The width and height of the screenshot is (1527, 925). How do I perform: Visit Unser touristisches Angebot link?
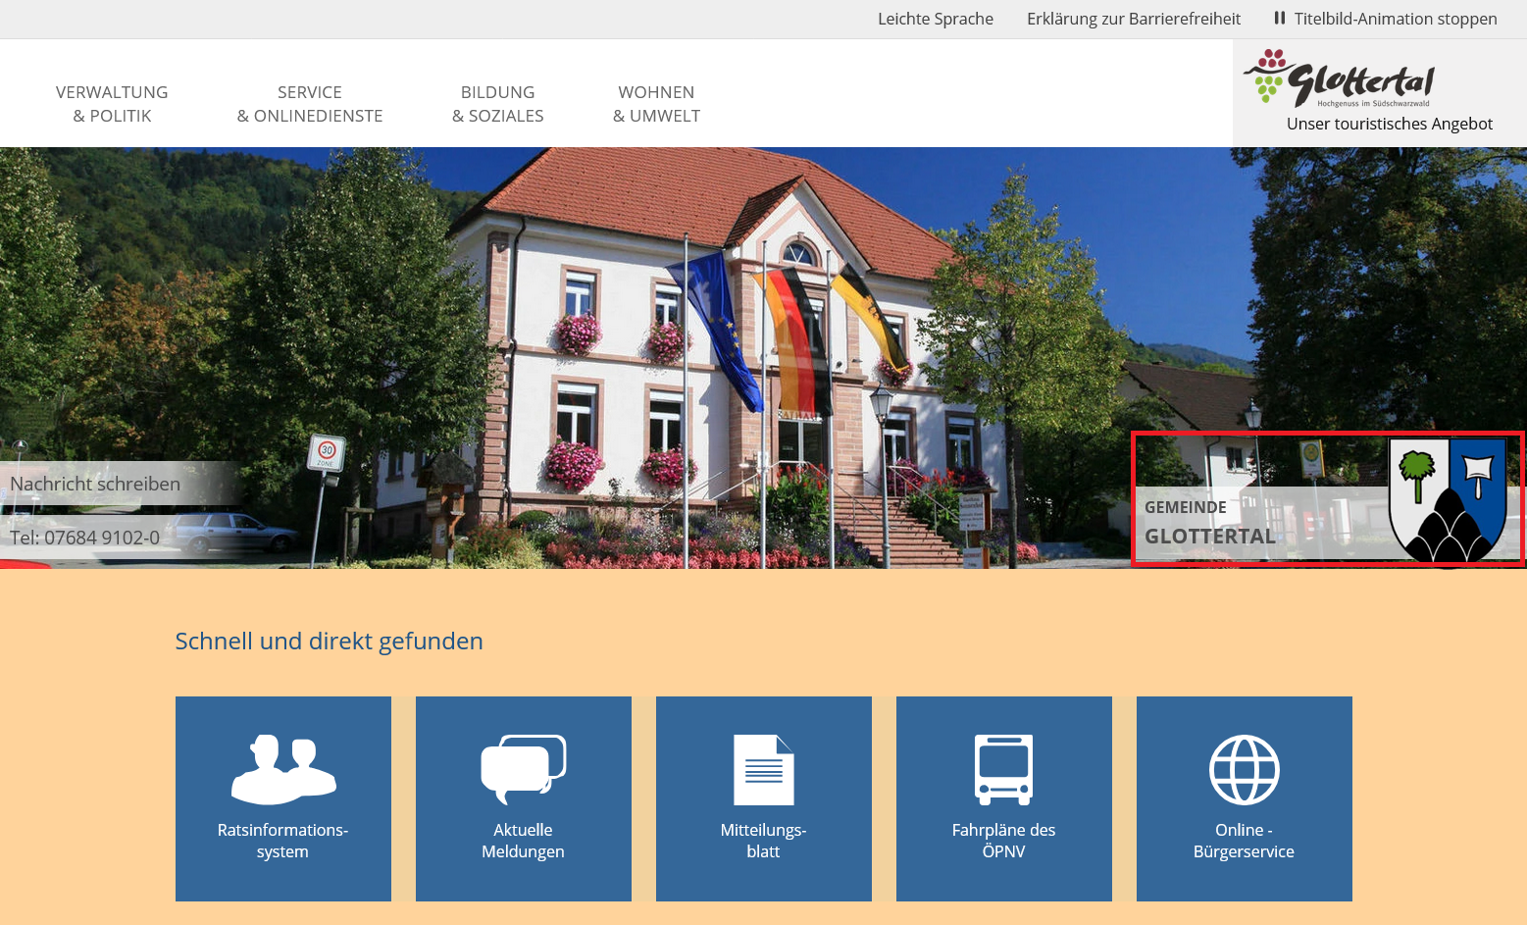tap(1389, 124)
